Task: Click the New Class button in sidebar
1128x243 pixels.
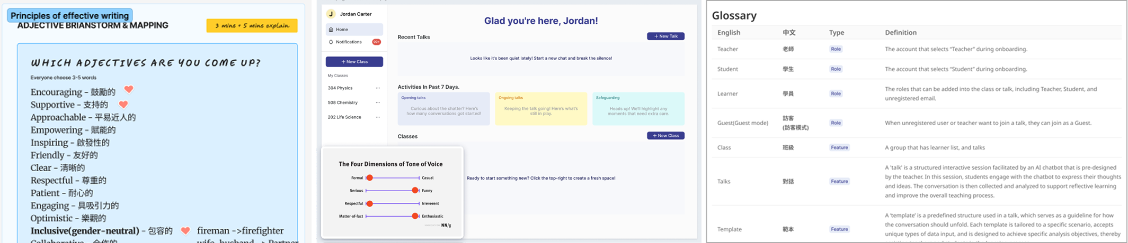Action: click(354, 62)
